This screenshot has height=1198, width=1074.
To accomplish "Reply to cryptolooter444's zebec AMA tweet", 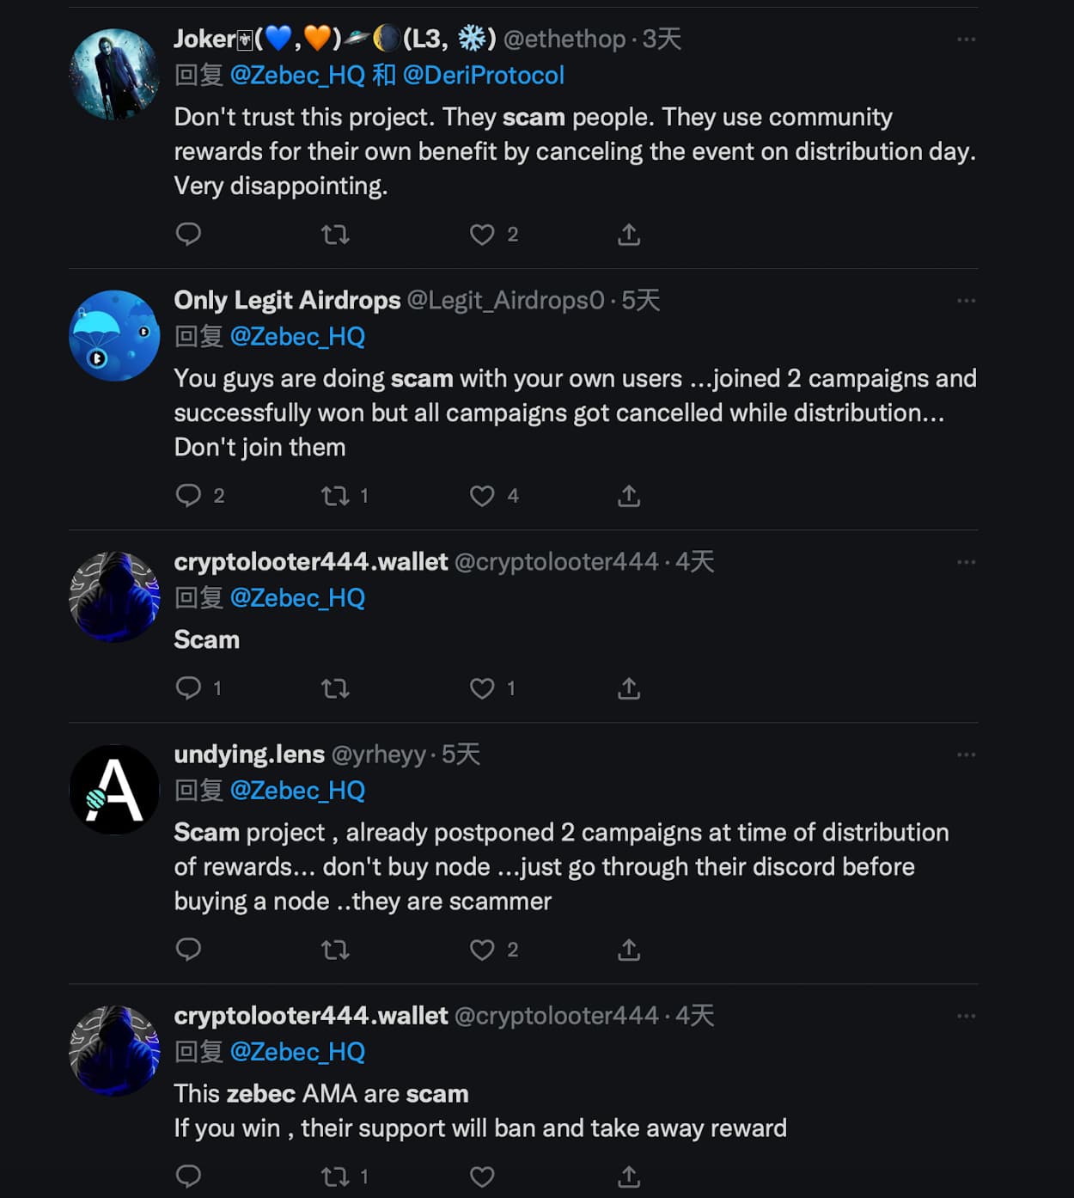I will pos(188,1176).
